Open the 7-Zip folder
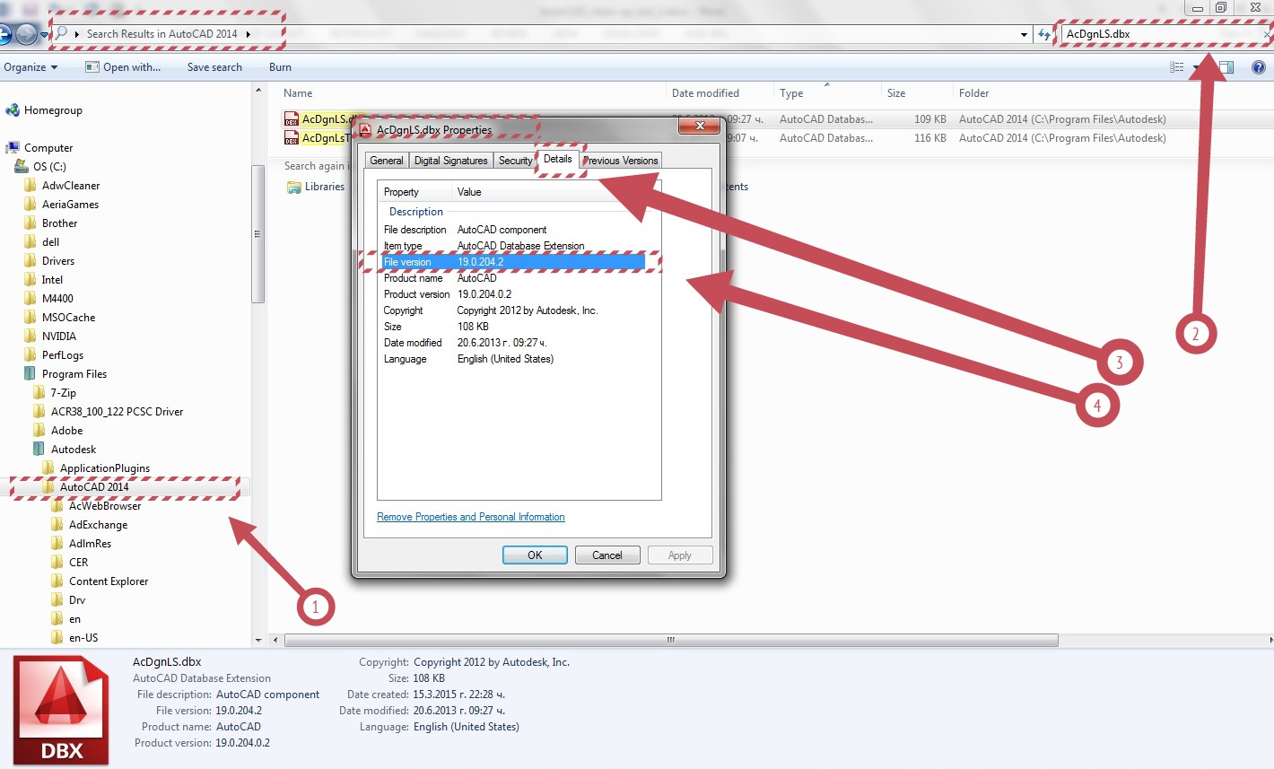 coord(55,393)
